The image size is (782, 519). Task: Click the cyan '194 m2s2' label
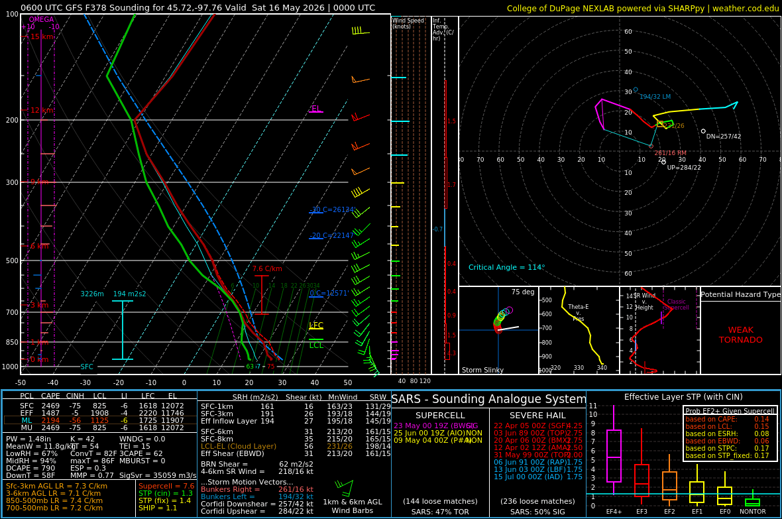130,294
